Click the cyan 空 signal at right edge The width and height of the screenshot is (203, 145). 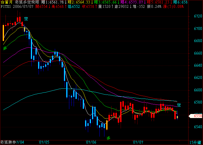click(x=179, y=105)
